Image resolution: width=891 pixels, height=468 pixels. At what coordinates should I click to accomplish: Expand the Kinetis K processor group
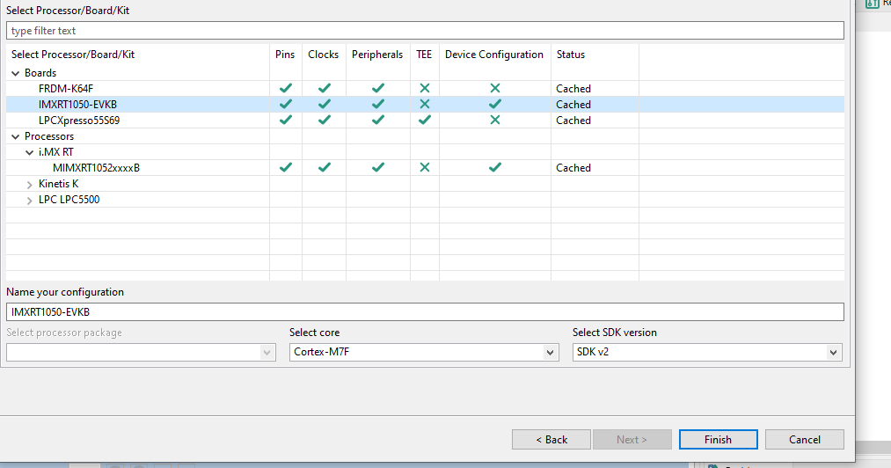pos(30,185)
